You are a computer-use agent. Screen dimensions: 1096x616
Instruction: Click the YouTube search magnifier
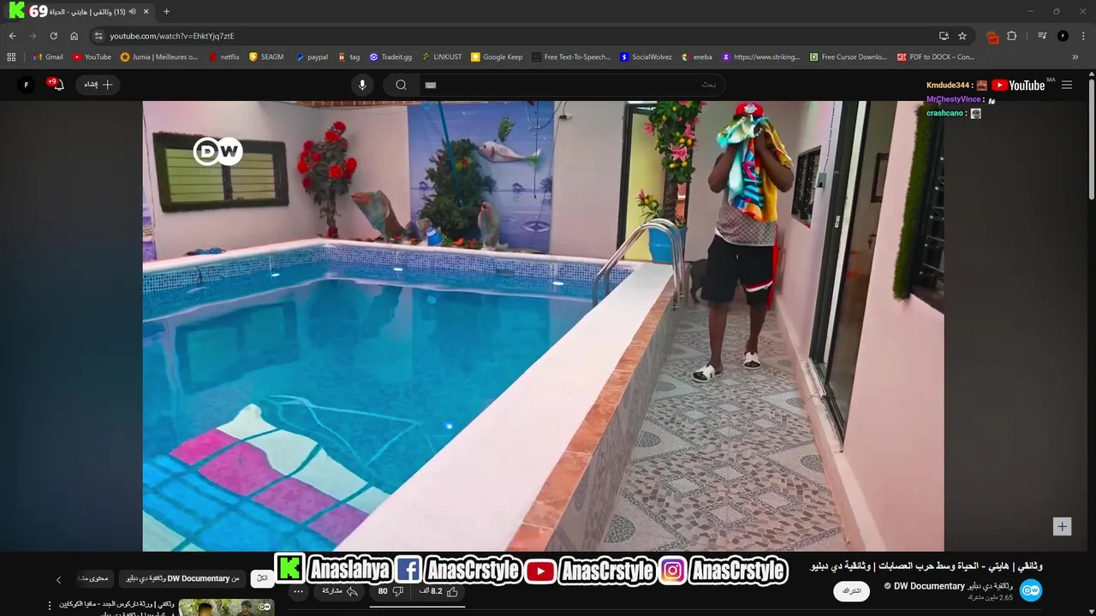click(x=401, y=85)
